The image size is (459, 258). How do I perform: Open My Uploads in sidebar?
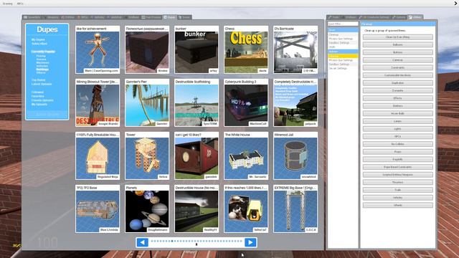(x=39, y=104)
